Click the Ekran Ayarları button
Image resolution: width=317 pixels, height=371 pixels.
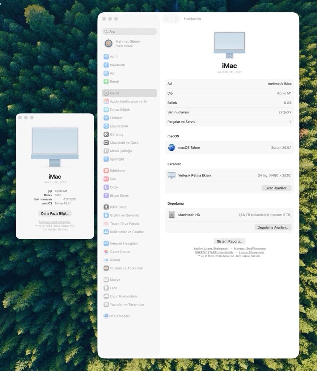(x=276, y=188)
